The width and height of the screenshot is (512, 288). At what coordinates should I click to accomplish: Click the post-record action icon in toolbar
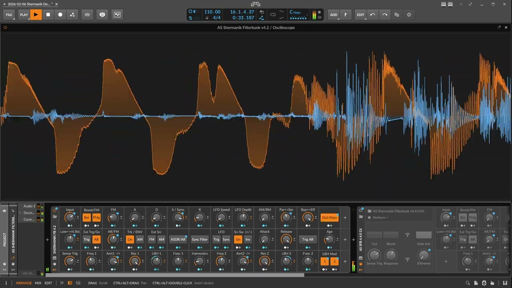coord(117,15)
